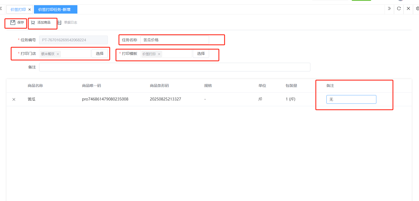Image resolution: width=419 pixels, height=201 pixels.
Task: Switch to the 价签打印 tab
Action: (18, 10)
